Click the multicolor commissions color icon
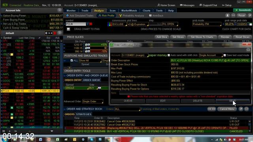This screenshot has width=253, height=142. [110, 24]
